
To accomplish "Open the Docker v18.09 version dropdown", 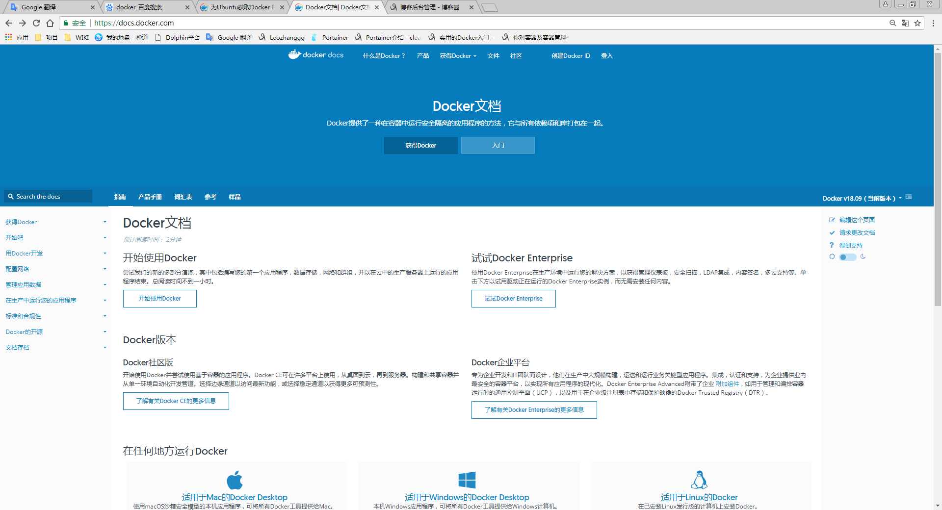I will pos(862,199).
